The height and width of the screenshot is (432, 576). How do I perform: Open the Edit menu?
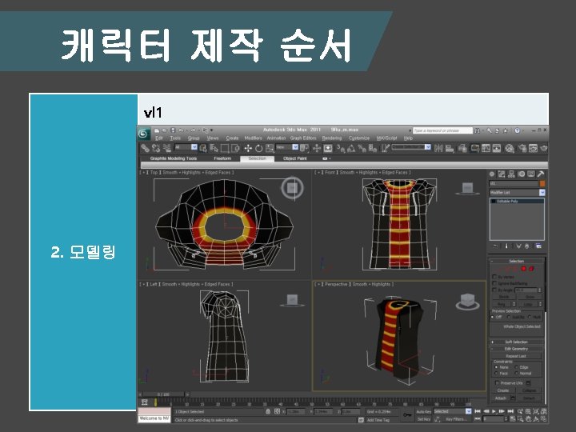tap(158, 138)
